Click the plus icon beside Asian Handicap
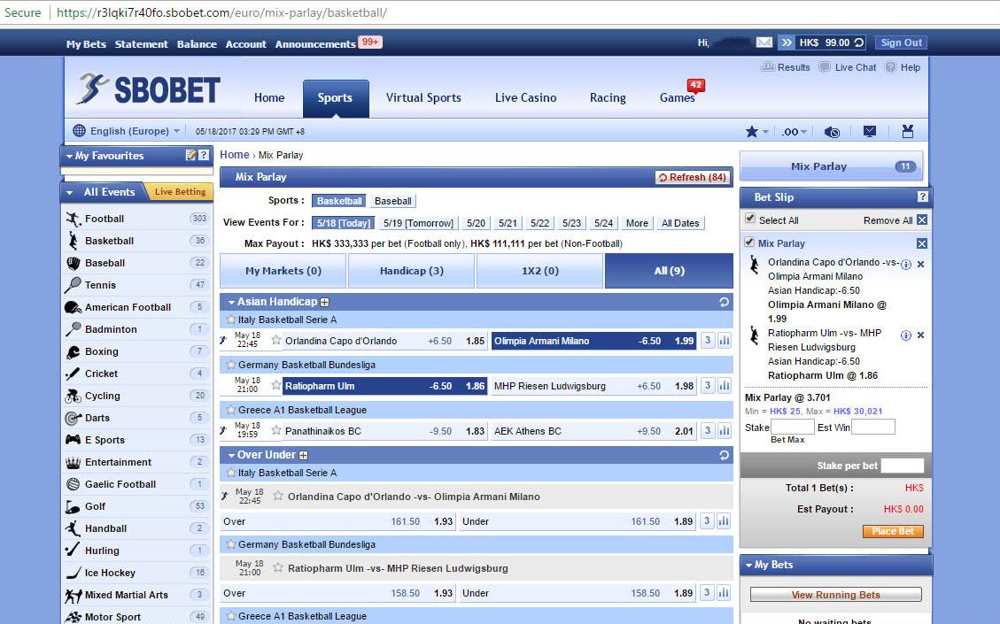The height and width of the screenshot is (624, 1000). tap(324, 302)
